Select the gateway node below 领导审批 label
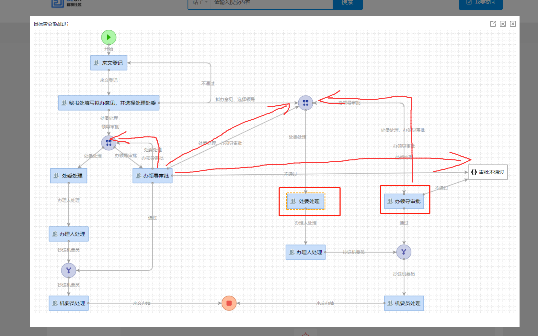 tap(109, 143)
